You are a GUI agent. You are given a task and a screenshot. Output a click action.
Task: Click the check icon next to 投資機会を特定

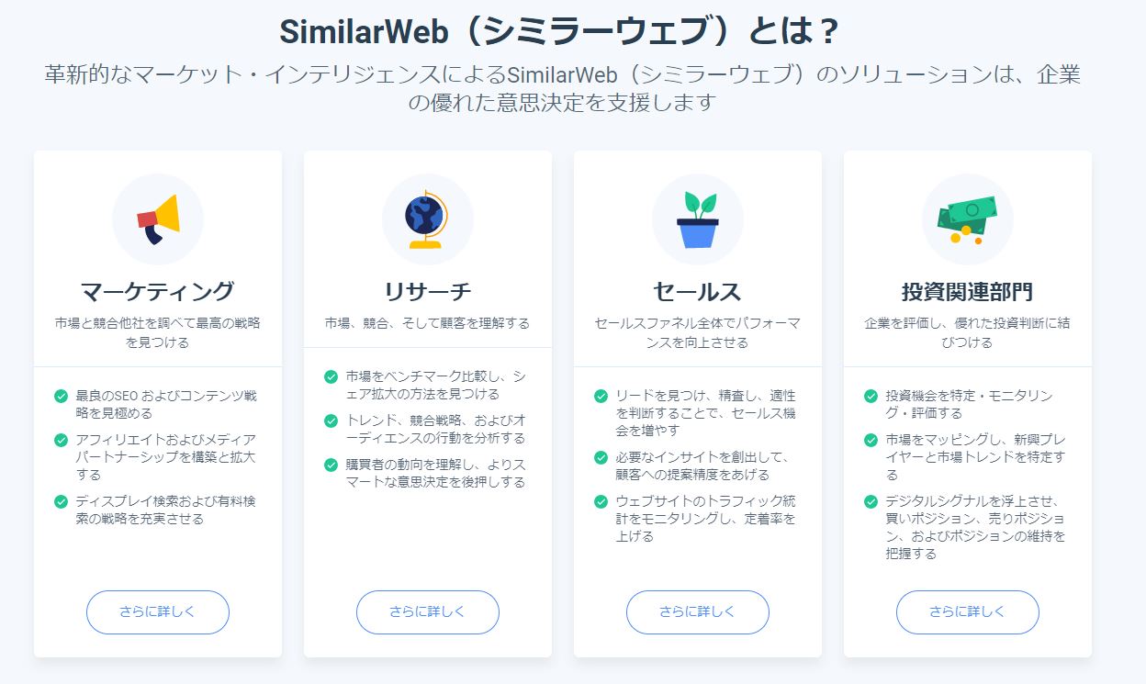871,397
